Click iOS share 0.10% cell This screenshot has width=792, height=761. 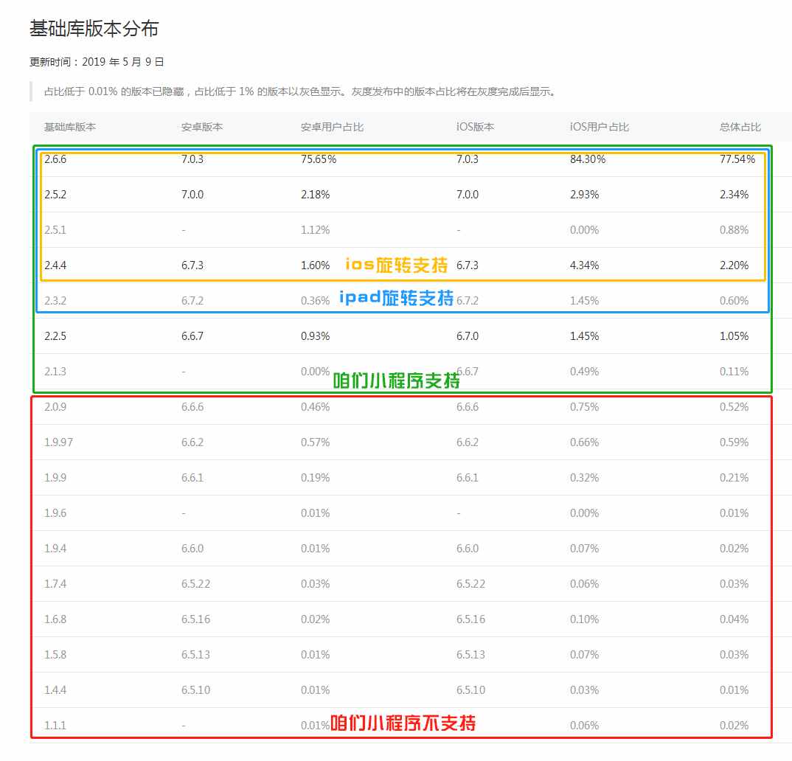[584, 619]
